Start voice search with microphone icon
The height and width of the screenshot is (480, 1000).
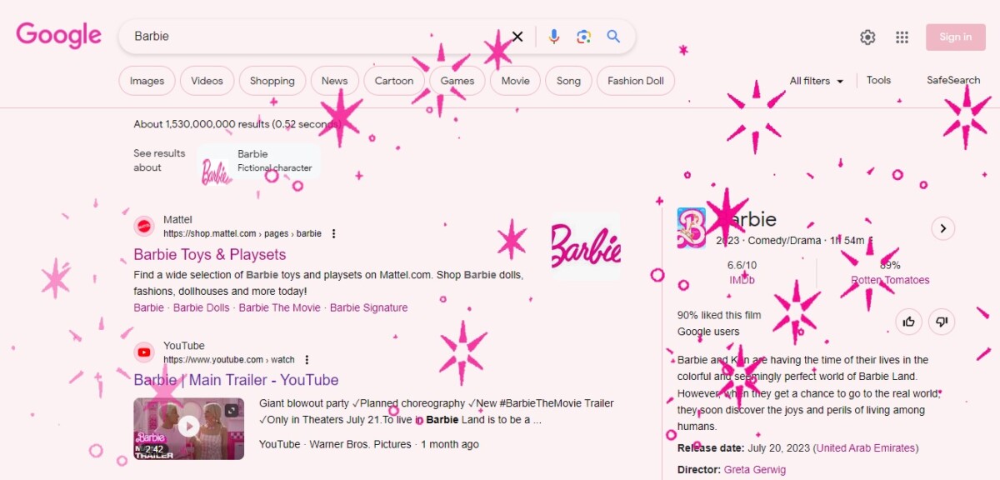click(x=554, y=37)
